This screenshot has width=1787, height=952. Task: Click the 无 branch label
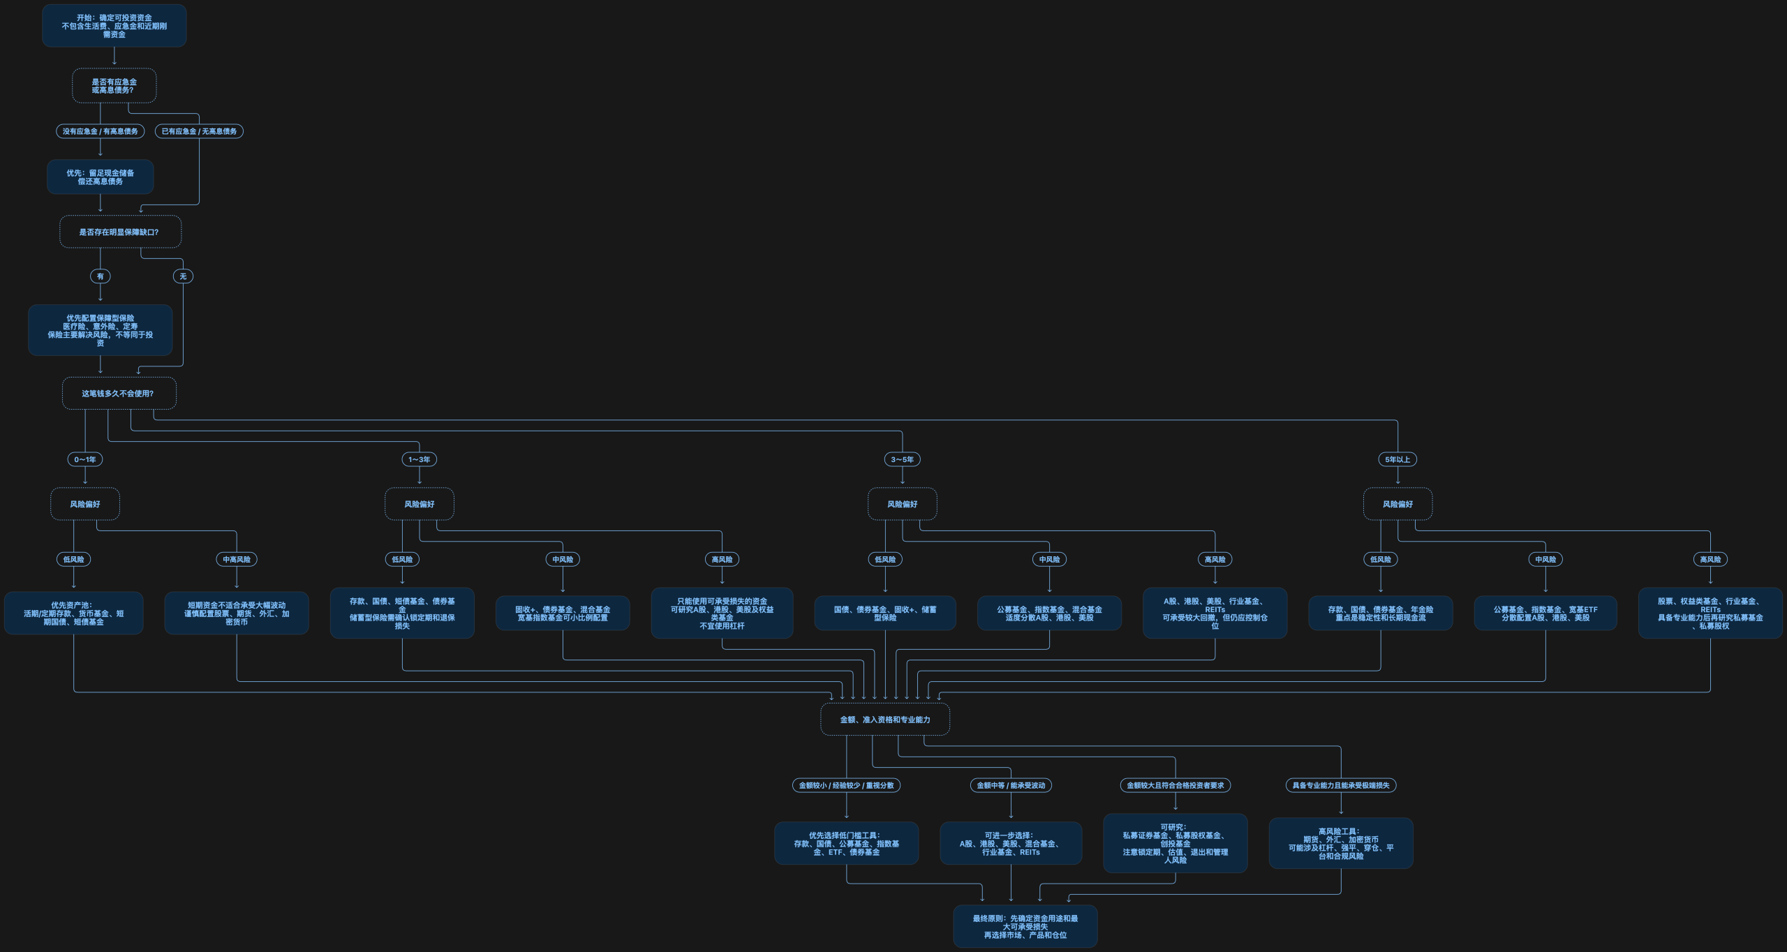pos(183,276)
